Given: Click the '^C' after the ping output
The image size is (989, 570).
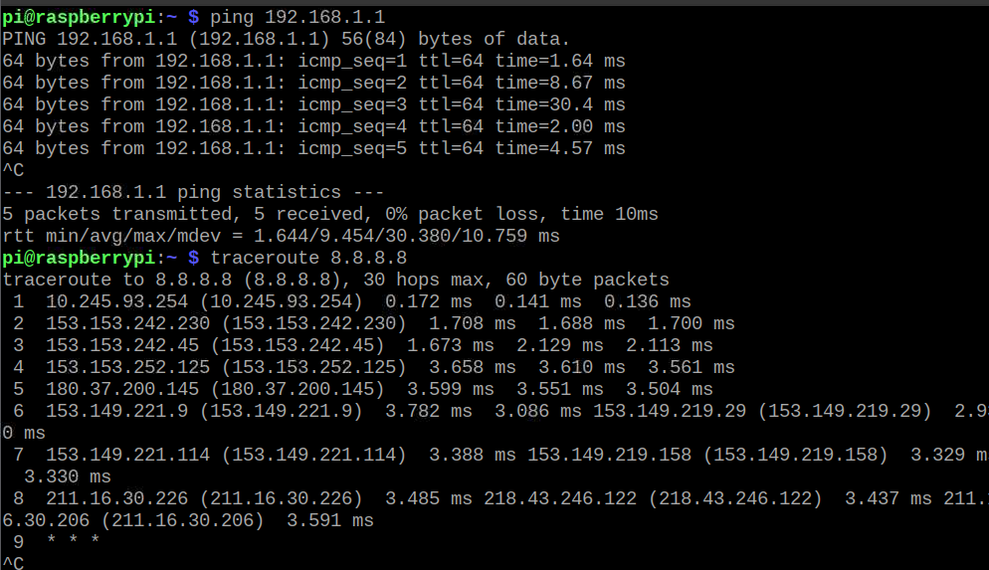Looking at the screenshot, I should (13, 170).
